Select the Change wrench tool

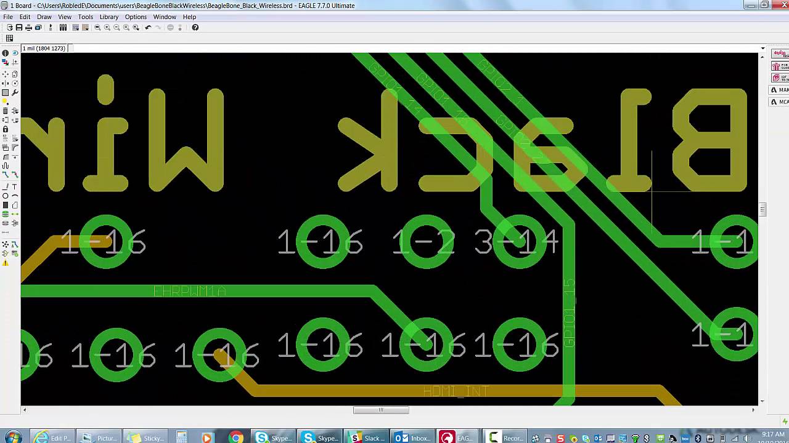[15, 92]
